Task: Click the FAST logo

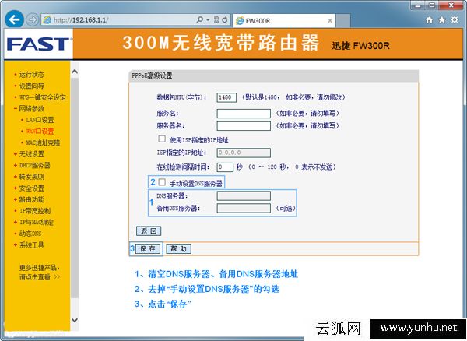Action: [38, 44]
